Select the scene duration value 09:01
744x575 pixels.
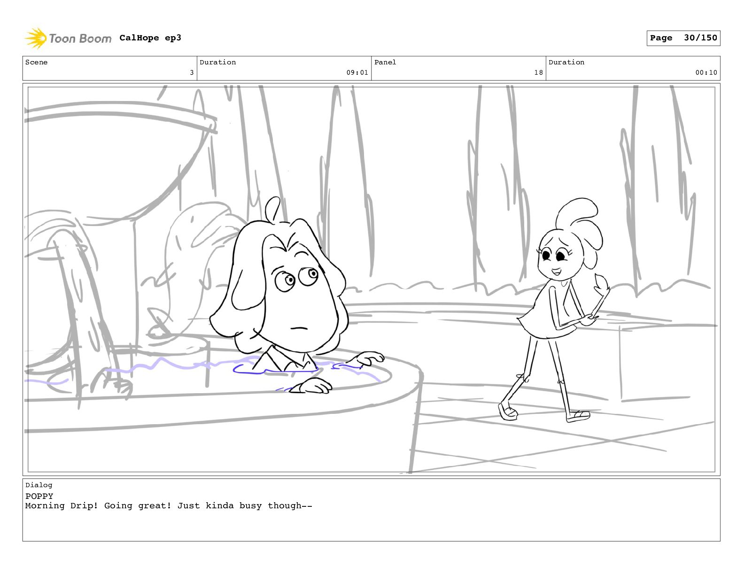357,72
